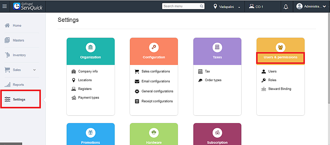Image resolution: width=330 pixels, height=145 pixels.
Task: Click the Steward Binding icon
Action: 263,89
